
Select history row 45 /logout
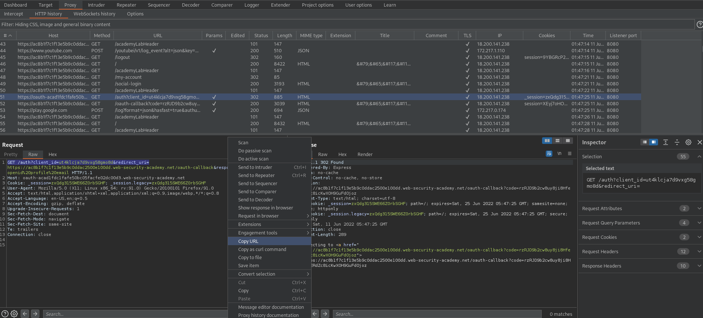point(320,57)
